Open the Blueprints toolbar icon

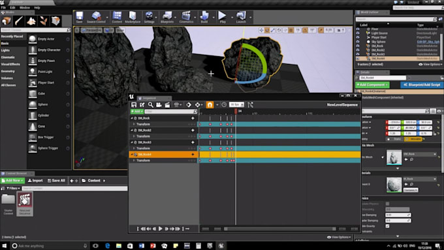(x=167, y=17)
